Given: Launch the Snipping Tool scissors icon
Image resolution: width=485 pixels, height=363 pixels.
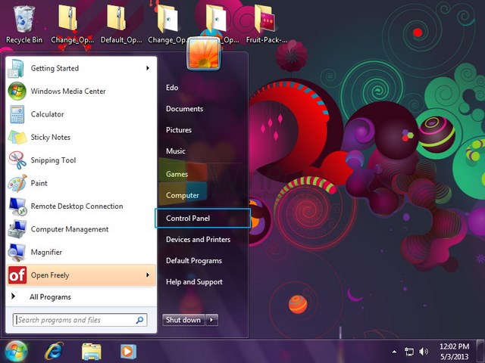Looking at the screenshot, I should [17, 160].
